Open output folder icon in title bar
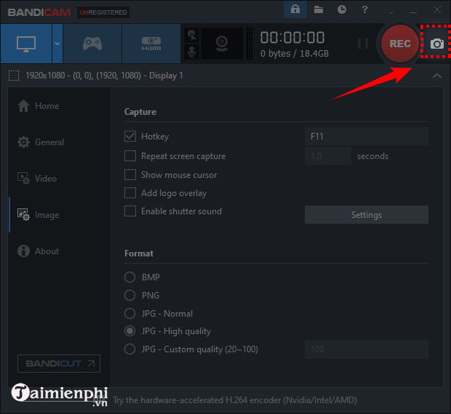Viewport: 451px width, 414px height. (x=319, y=9)
